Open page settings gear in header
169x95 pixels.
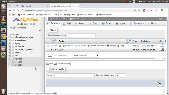click(161, 19)
